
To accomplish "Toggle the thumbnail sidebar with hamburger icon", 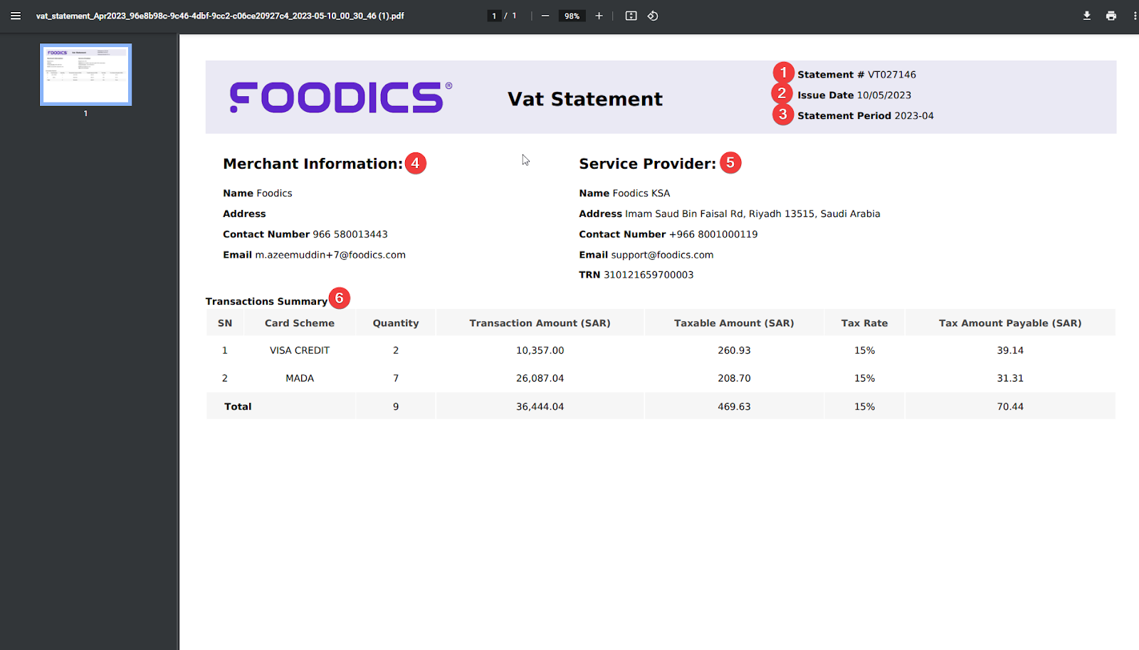I will (16, 15).
